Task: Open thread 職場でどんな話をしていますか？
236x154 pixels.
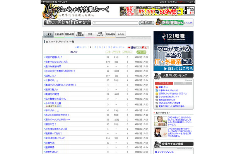Action: click(x=61, y=85)
